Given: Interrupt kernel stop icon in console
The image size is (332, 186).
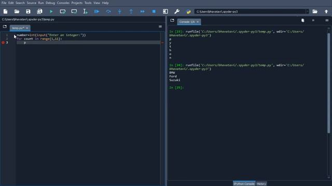Looking at the screenshot, I should pos(313,20).
